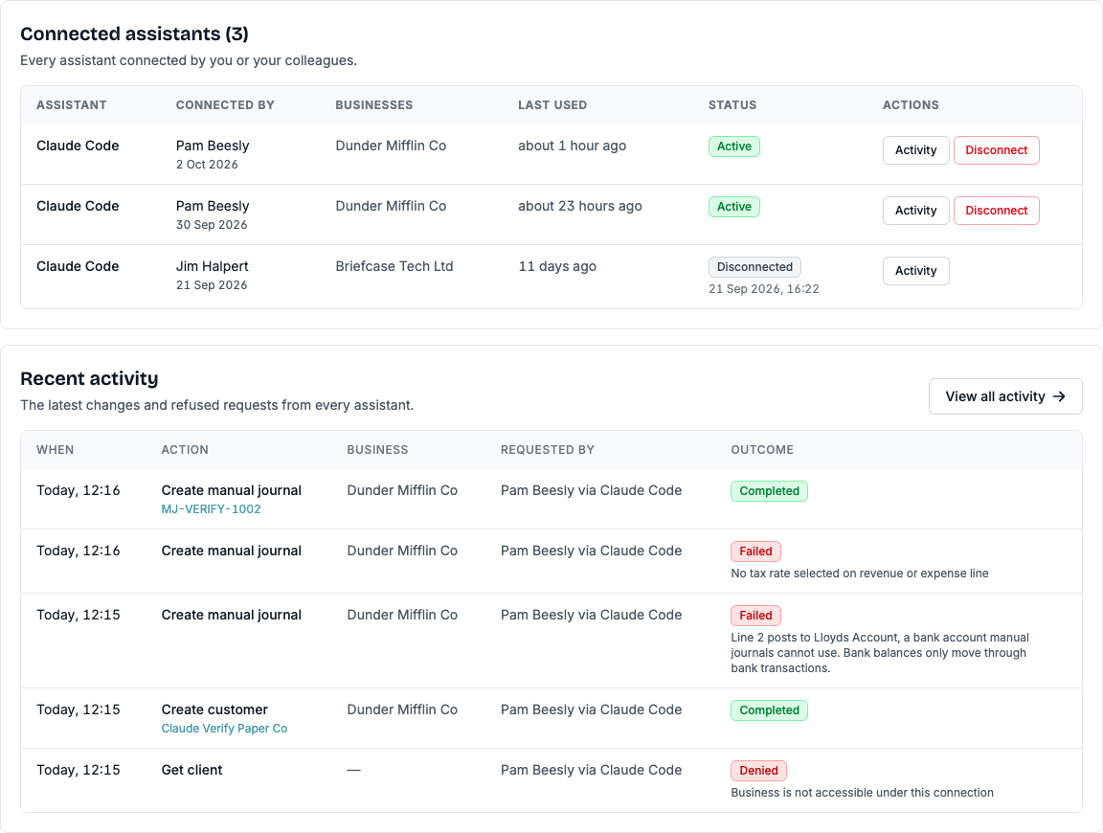Screen dimensions: 1103x833
Task: Open the MJ-VERIFY-1002 journal link
Action: coord(211,508)
